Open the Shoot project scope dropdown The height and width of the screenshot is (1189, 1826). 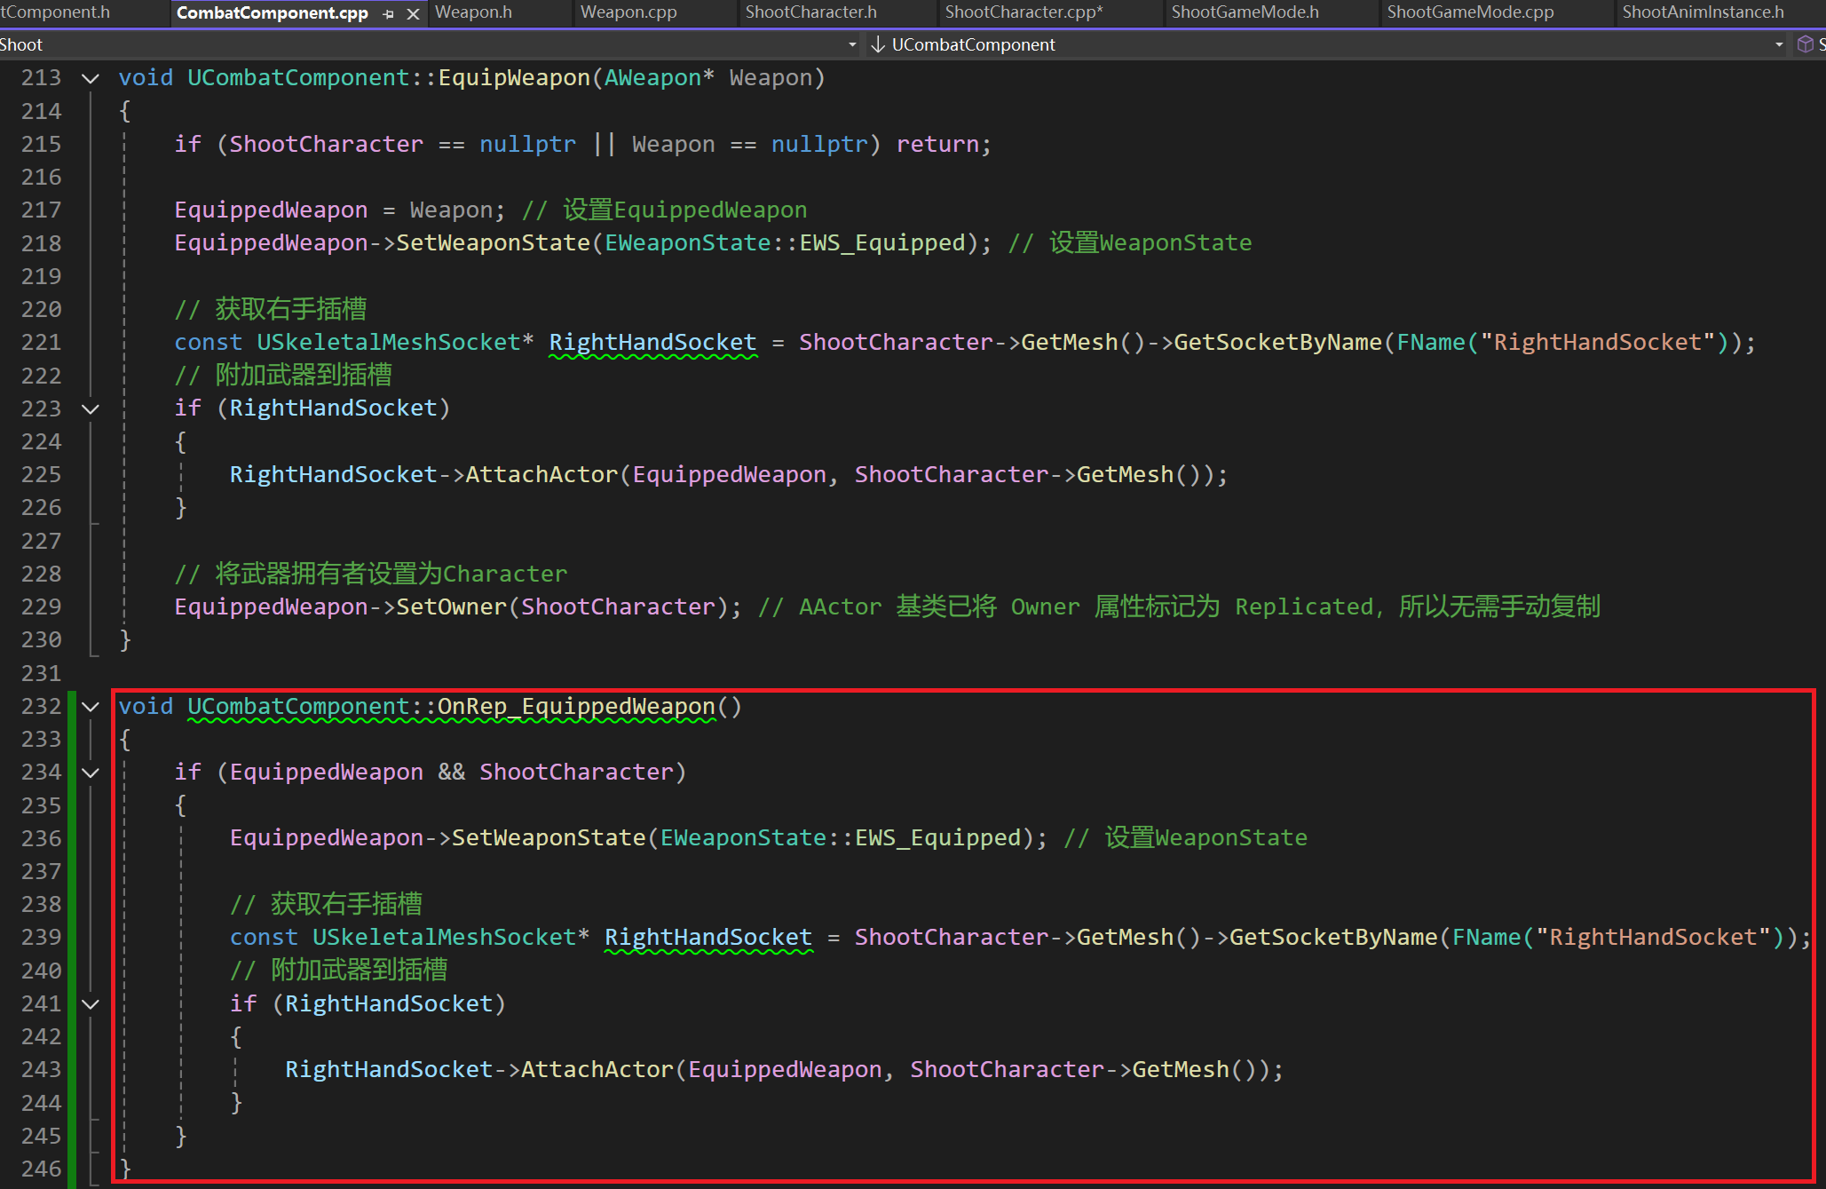pyautogui.click(x=852, y=44)
